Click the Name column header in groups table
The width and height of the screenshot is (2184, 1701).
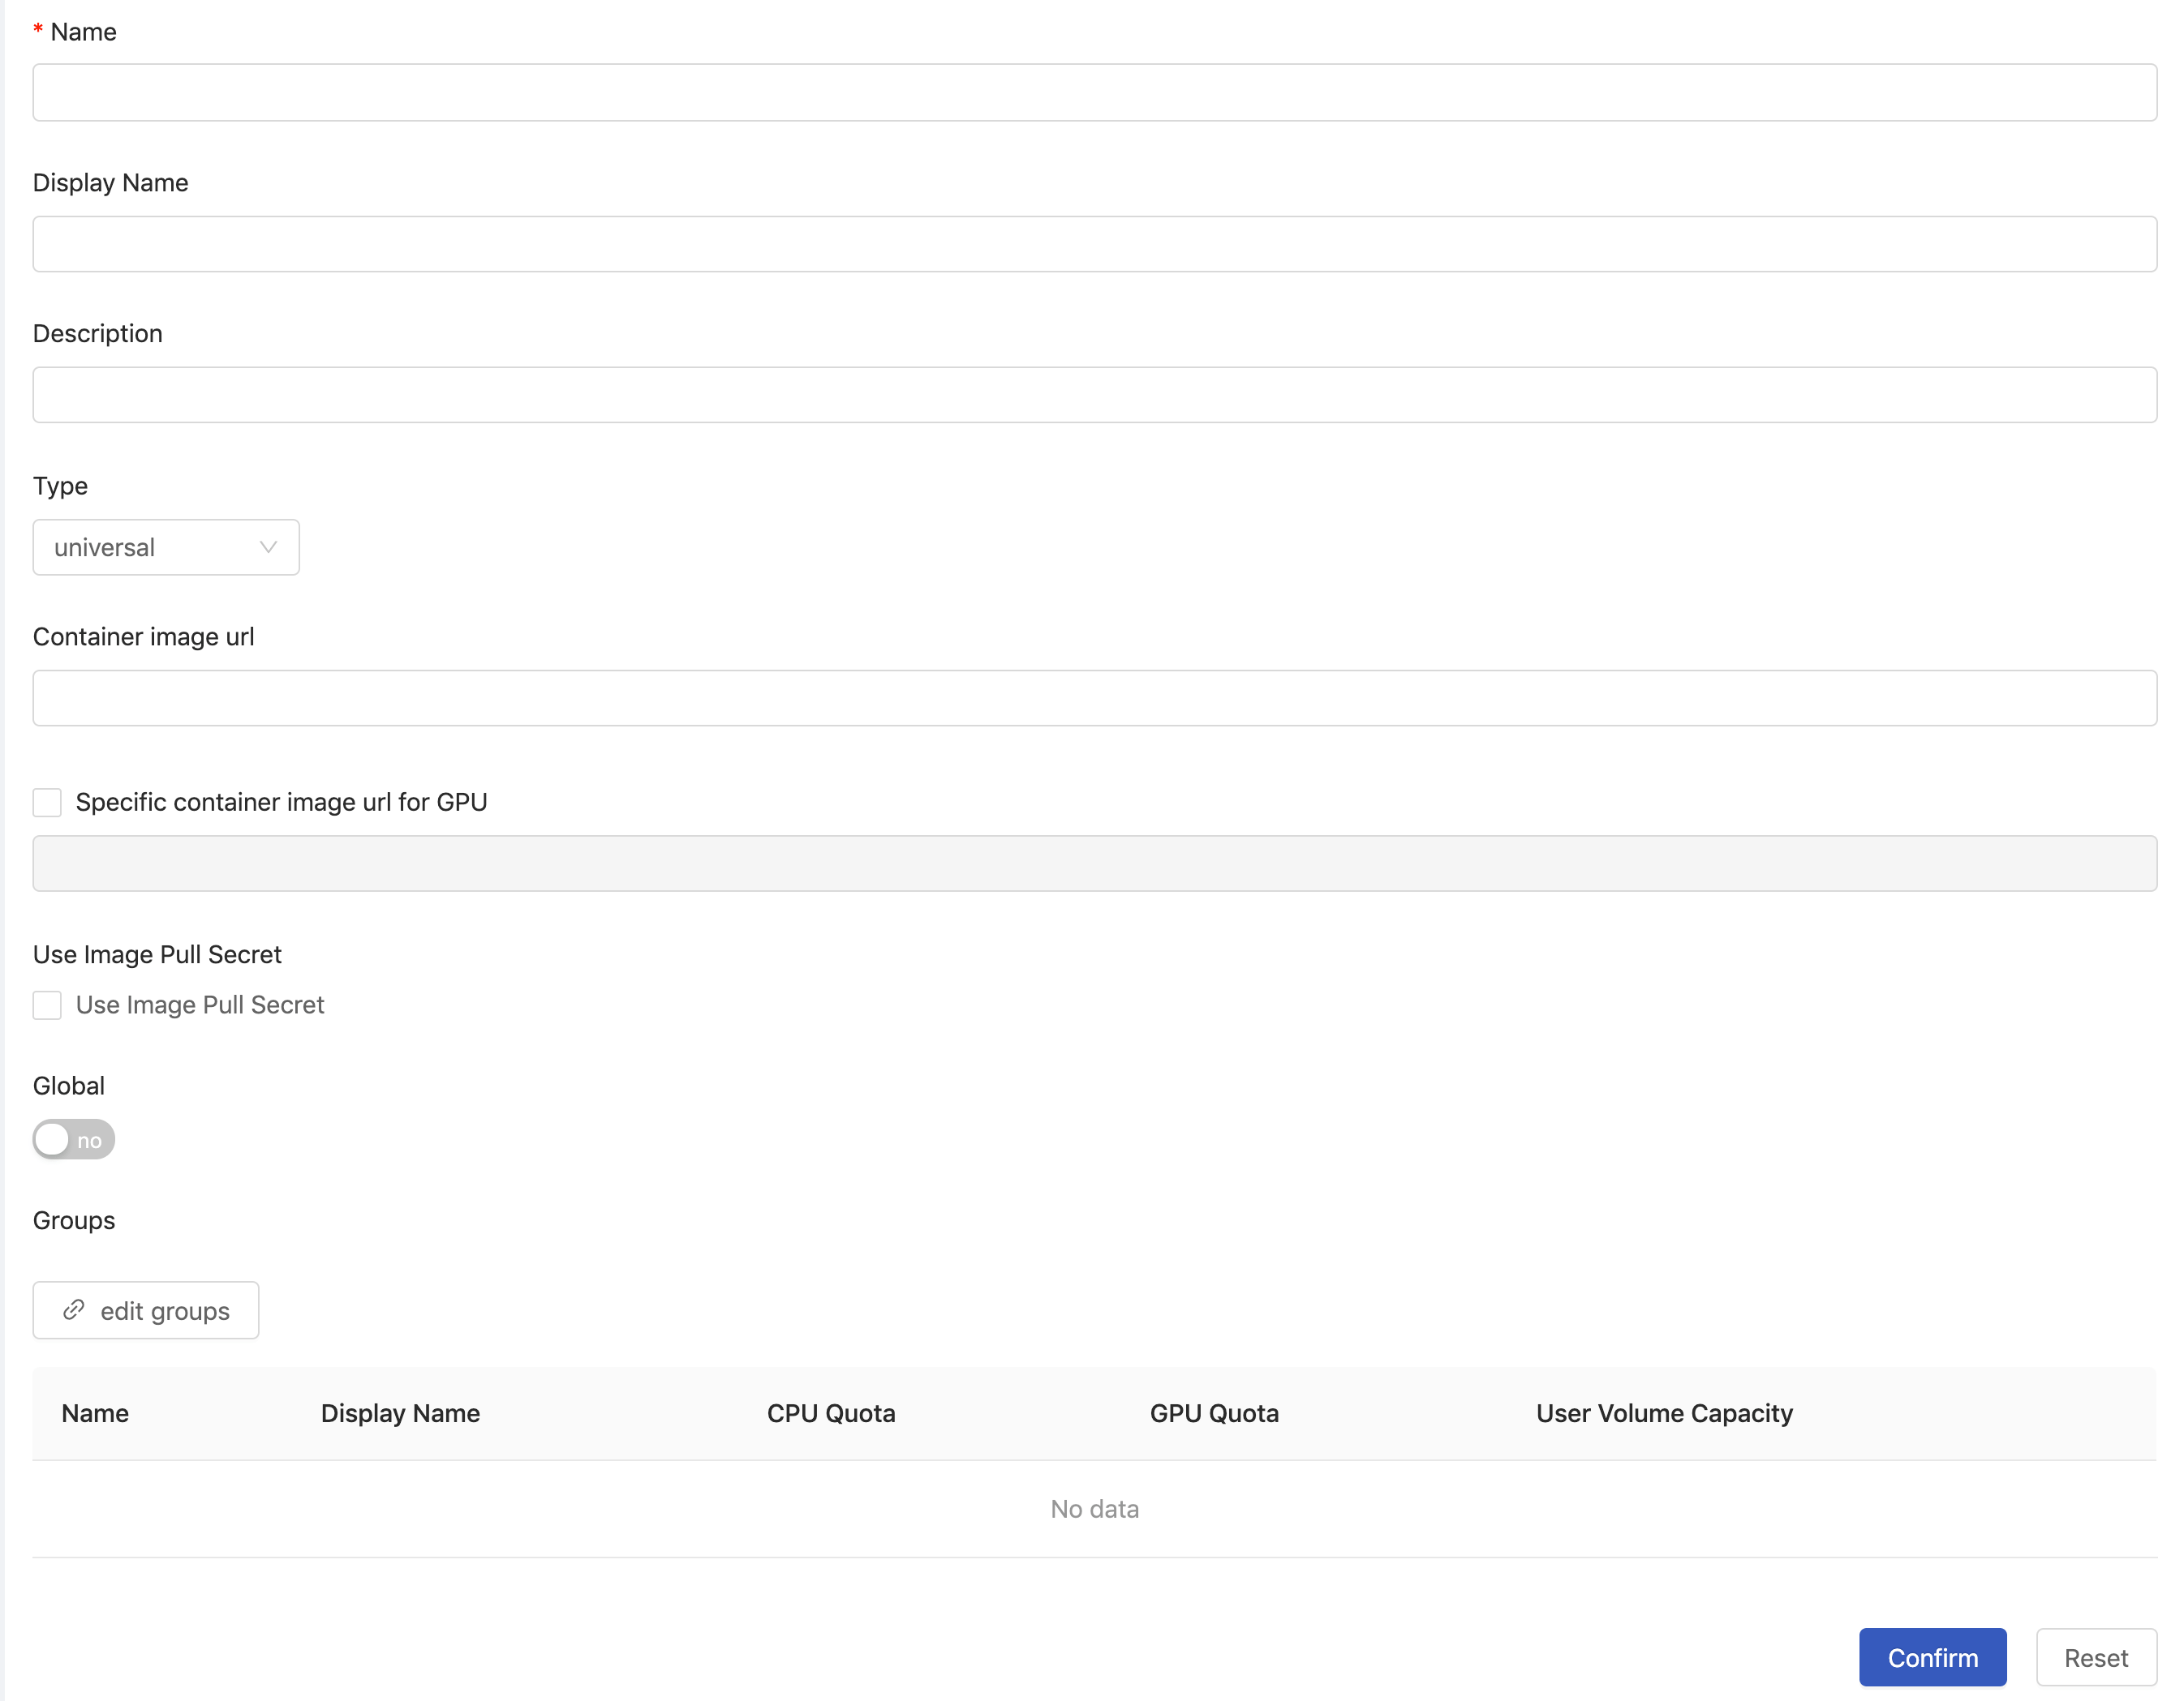click(95, 1413)
